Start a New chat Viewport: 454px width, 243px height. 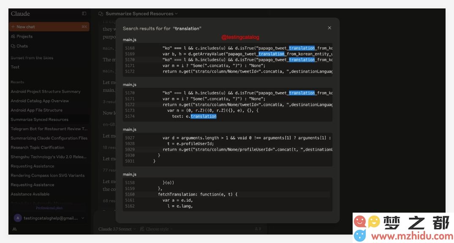[49, 27]
